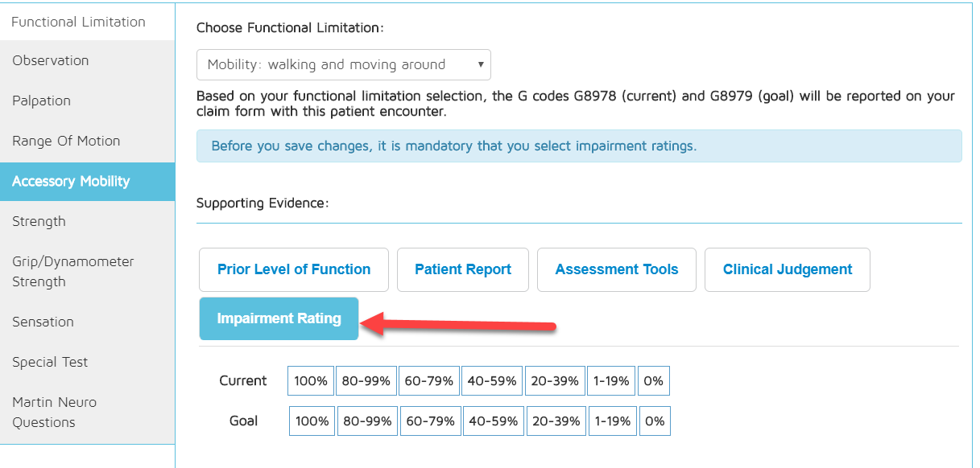
Task: Select the Functional Limitation sidebar tab
Action: [79, 22]
